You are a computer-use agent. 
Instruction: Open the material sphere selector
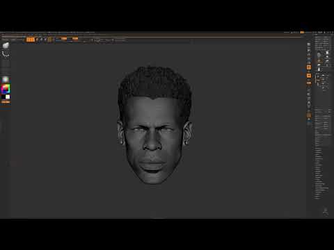click(6, 79)
